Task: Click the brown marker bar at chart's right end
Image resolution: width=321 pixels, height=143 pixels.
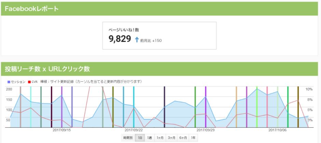Action: (x=298, y=107)
